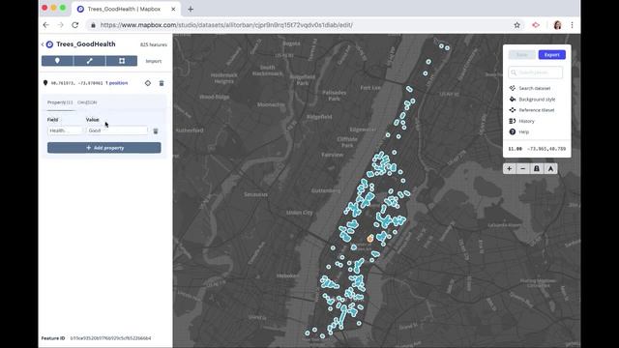Click the address bar URL
This screenshot has height=348, width=619.
tap(226, 25)
